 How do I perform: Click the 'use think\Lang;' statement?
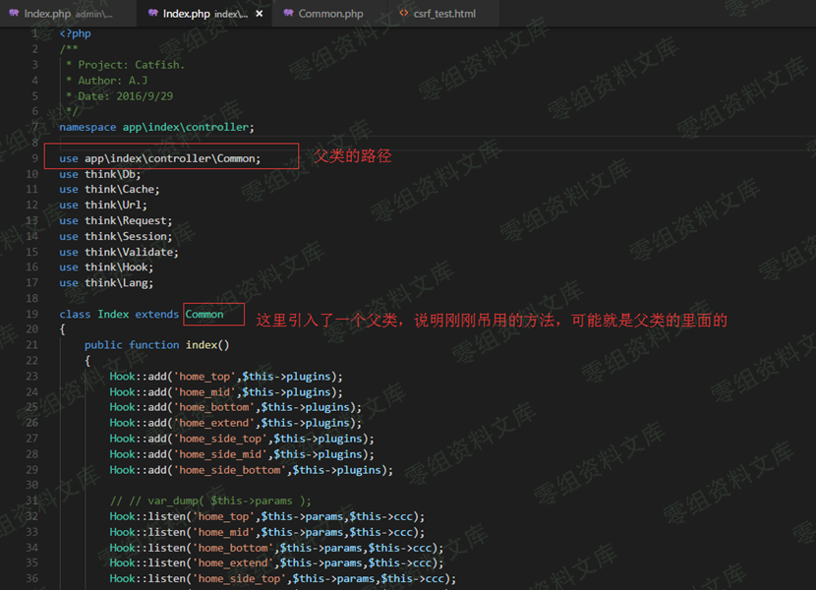tap(106, 282)
